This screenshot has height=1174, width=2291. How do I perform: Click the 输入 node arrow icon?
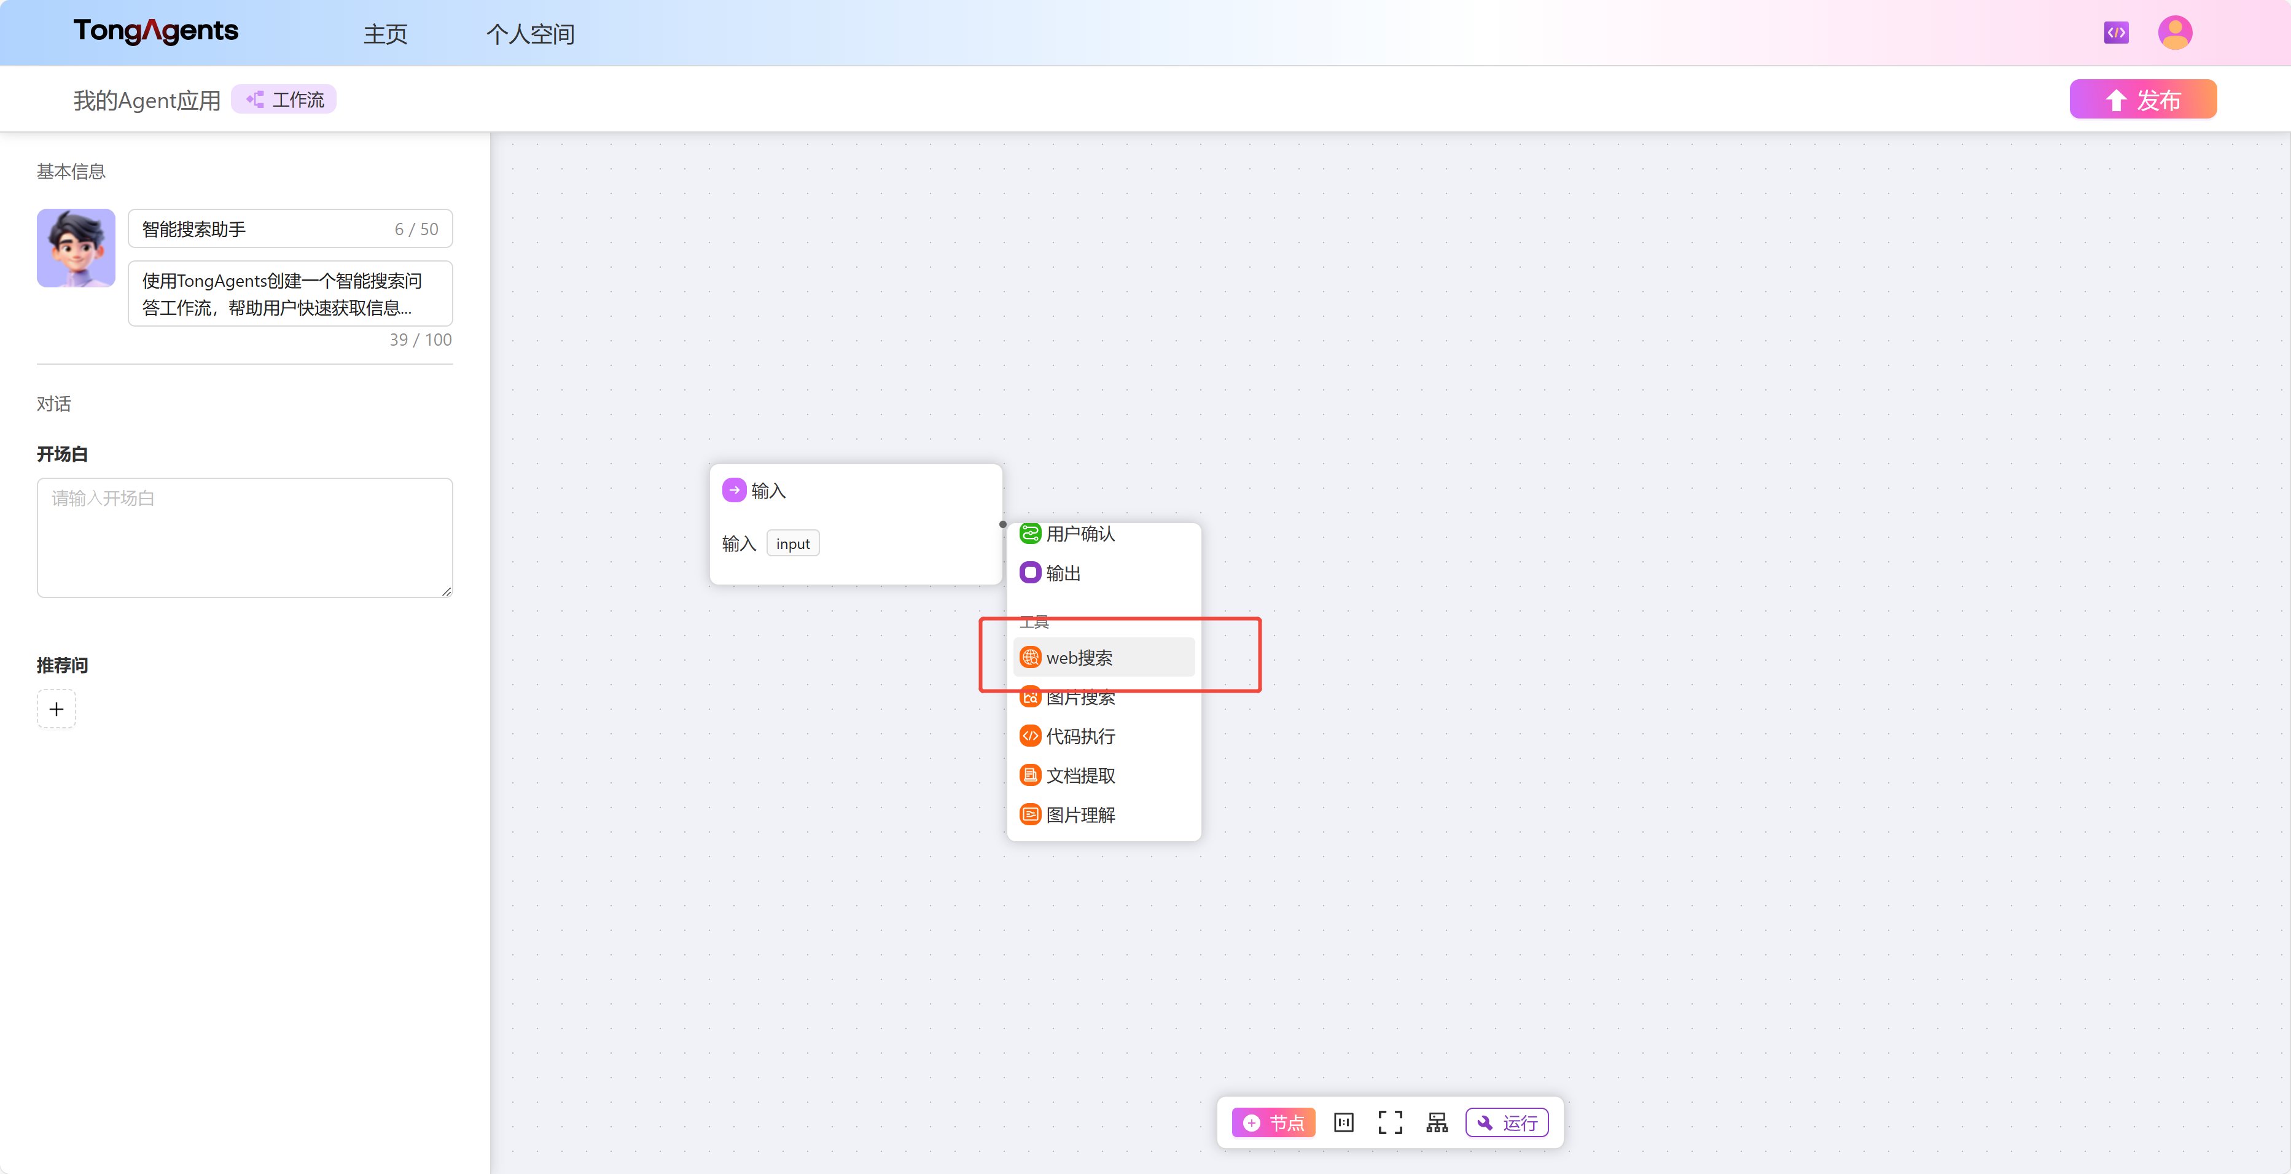(x=734, y=490)
